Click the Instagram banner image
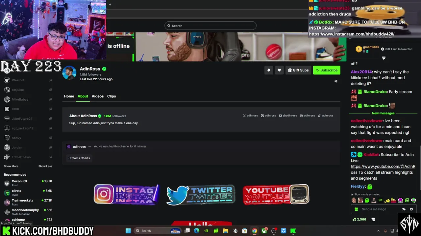 pyautogui.click(x=127, y=194)
